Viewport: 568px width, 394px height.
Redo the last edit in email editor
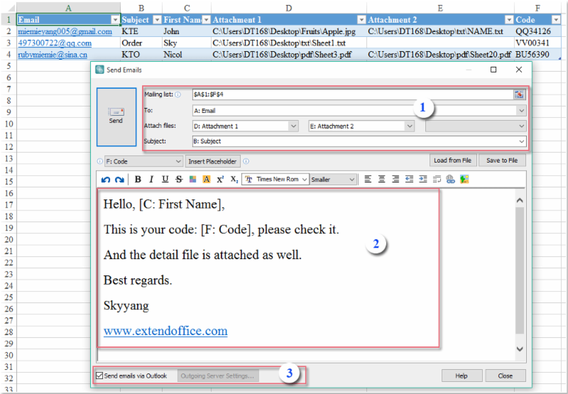119,180
